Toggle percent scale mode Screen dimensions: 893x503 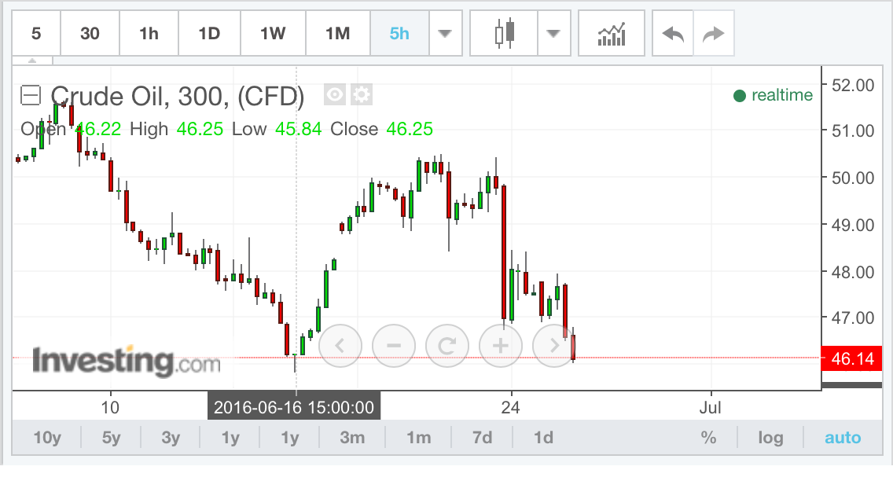pos(708,438)
